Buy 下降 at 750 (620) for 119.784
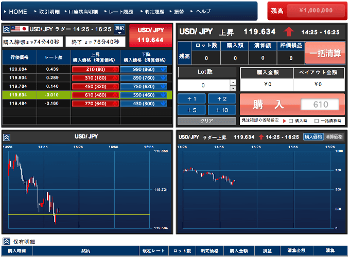The image size is (350, 259). pyautogui.click(x=144, y=87)
